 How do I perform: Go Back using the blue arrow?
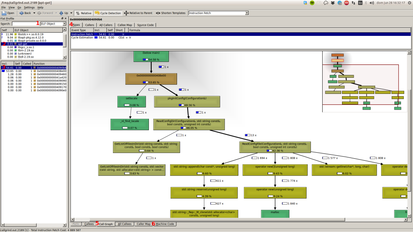pos(25,13)
